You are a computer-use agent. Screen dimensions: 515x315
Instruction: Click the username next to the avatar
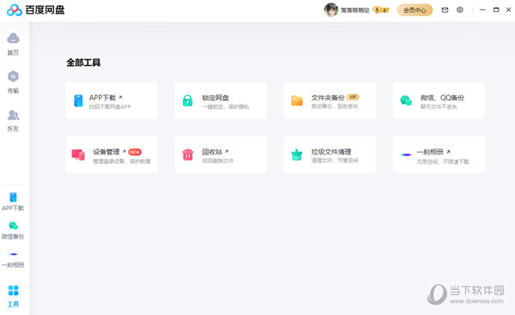coord(354,10)
